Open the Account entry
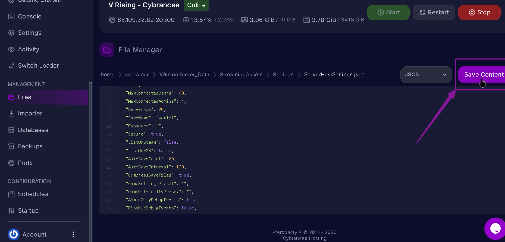This screenshot has height=242, width=505. 34,234
